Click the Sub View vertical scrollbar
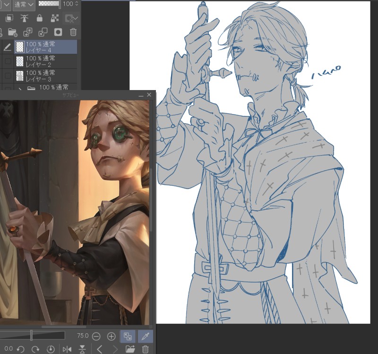Screen dimensions: 378x354 (x=151, y=199)
